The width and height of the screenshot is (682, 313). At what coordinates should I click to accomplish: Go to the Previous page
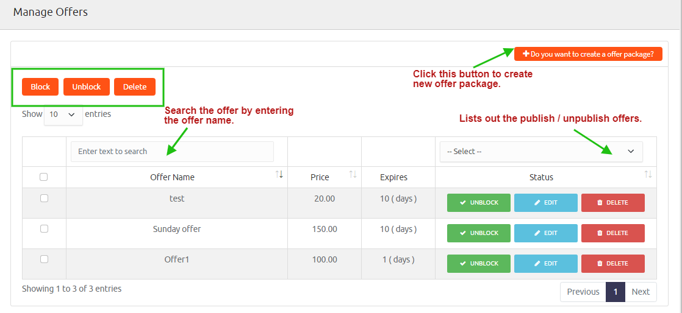[583, 292]
